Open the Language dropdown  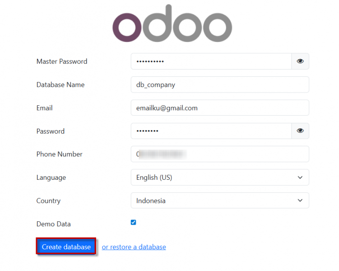[219, 178]
